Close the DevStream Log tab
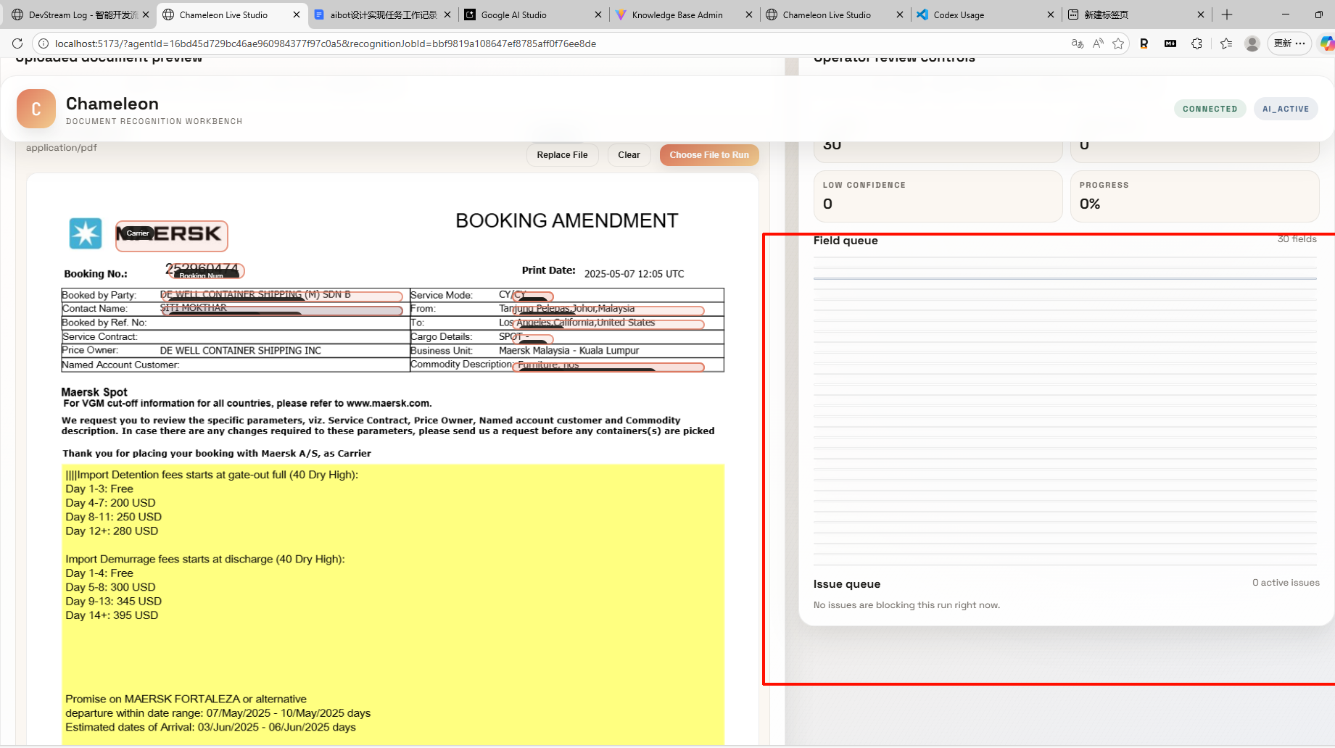Image resolution: width=1335 pixels, height=748 pixels. (146, 14)
